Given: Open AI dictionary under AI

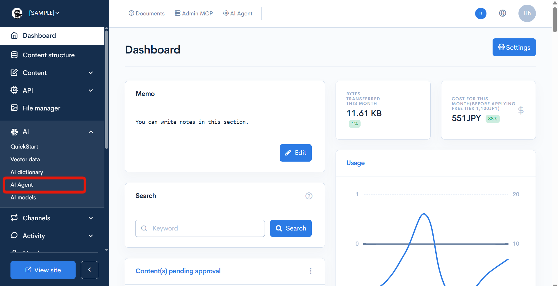Looking at the screenshot, I should (x=27, y=172).
